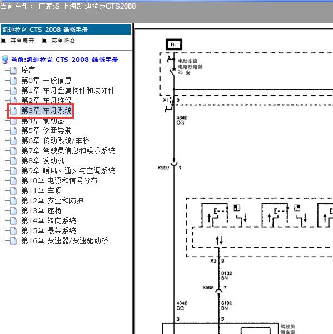333x334 pixels.
Task: Click the page icon next to 第8章 发动机
Action: [x=13, y=160]
